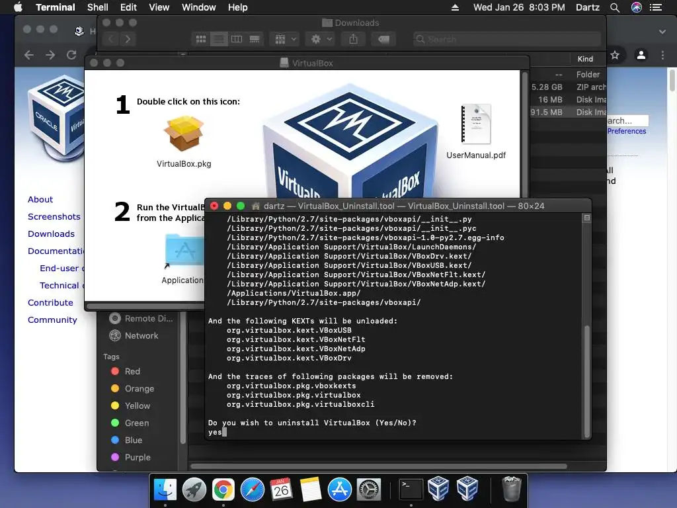Select the Yellow tag in Finder sidebar
The width and height of the screenshot is (677, 508).
tap(130, 405)
